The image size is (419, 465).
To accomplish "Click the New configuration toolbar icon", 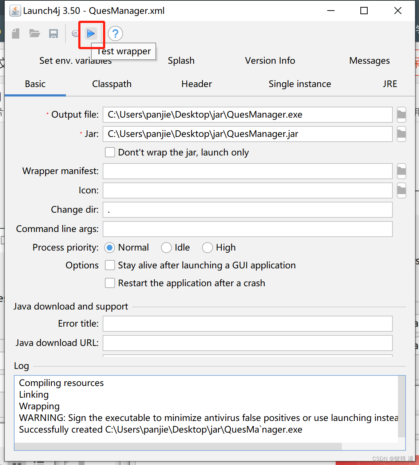I will pyautogui.click(x=16, y=34).
